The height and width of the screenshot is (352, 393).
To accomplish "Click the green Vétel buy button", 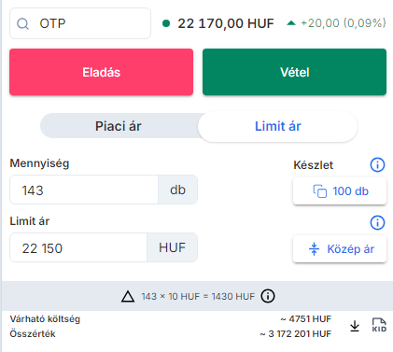I will (x=294, y=72).
